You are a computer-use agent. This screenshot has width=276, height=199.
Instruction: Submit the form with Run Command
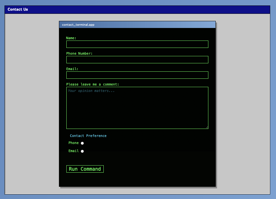point(85,169)
